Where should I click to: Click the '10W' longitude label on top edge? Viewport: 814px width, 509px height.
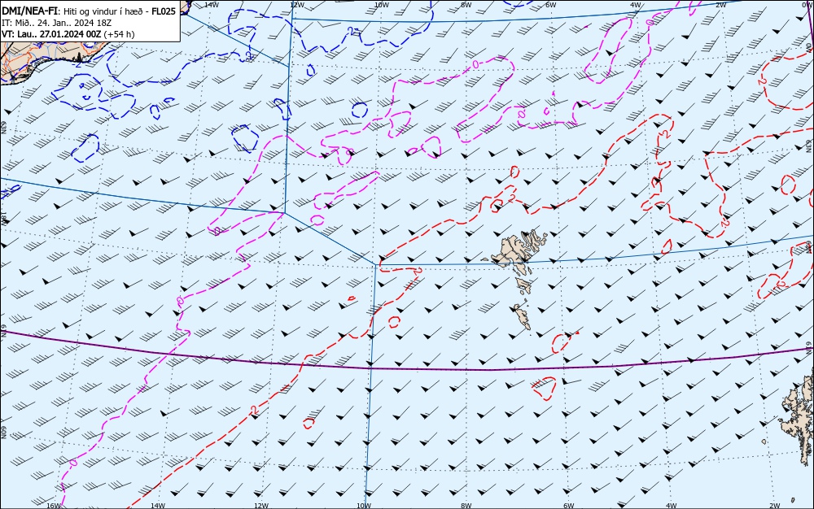click(382, 5)
